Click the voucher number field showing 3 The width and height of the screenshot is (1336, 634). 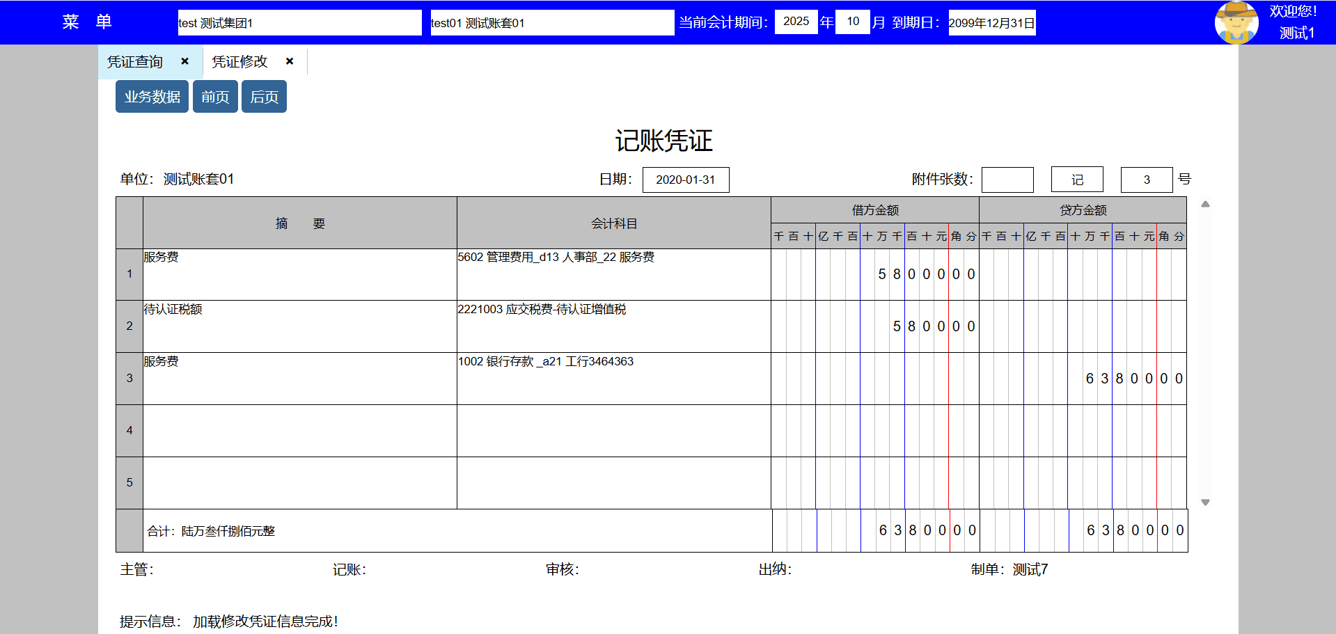[1146, 180]
